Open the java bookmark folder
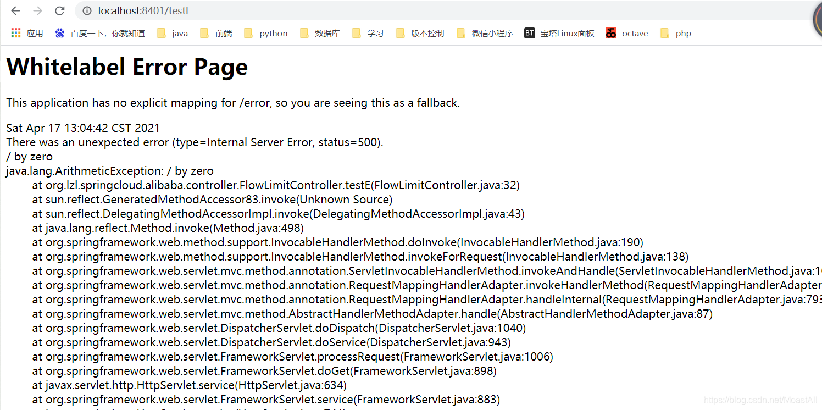822x410 pixels. click(173, 34)
